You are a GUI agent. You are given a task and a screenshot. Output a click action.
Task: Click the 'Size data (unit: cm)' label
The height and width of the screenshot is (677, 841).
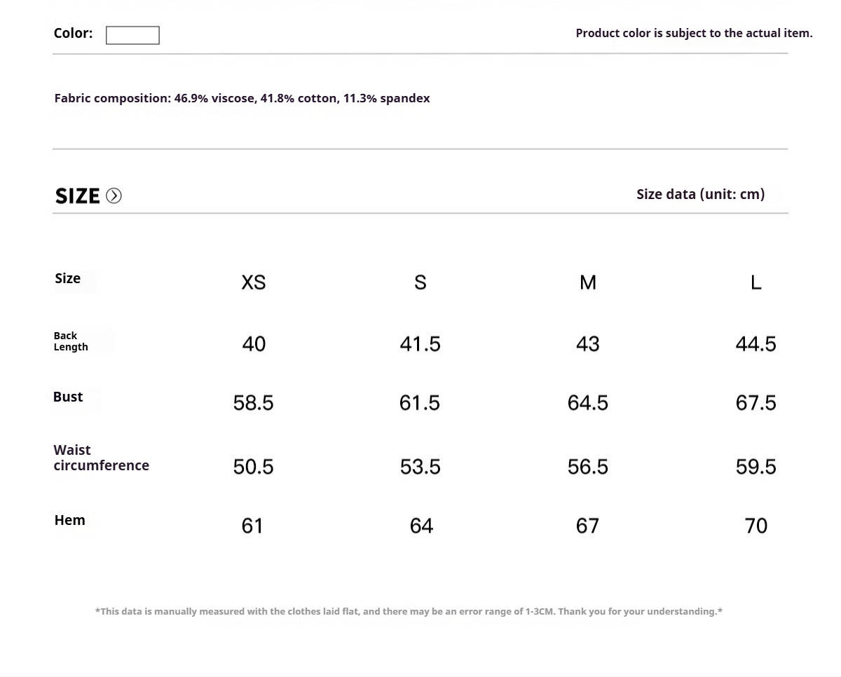pos(700,194)
